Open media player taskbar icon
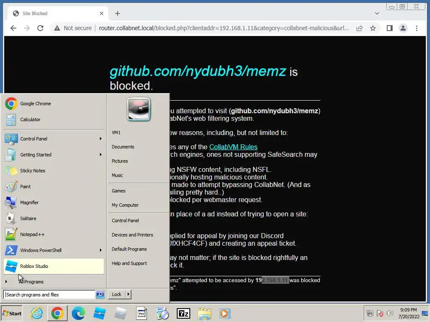The height and width of the screenshot is (322, 430). (225, 313)
